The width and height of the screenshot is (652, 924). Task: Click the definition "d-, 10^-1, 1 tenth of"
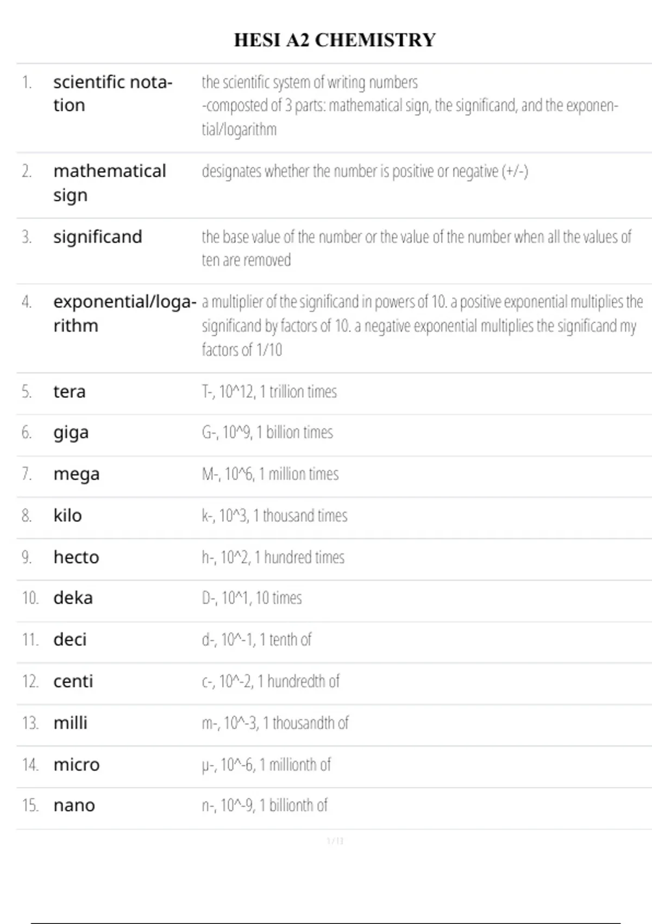[x=256, y=640]
